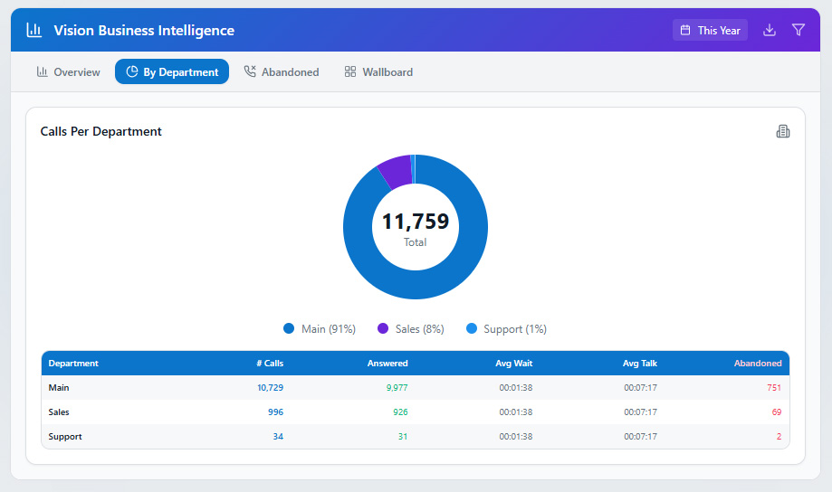This screenshot has height=492, width=832.
Task: Toggle Support series in chart legend
Action: (x=506, y=329)
